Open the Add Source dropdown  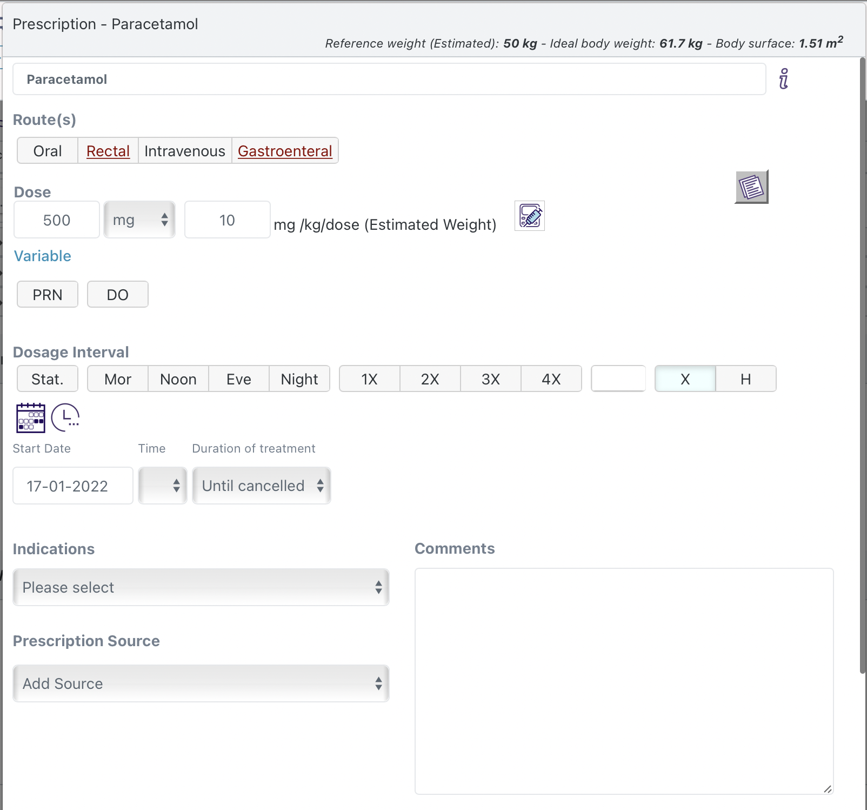[x=201, y=683]
